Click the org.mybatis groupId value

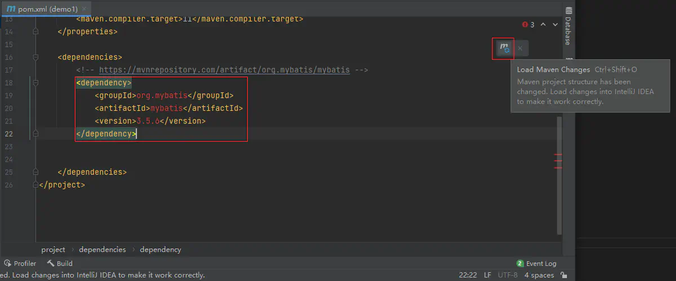tap(161, 96)
